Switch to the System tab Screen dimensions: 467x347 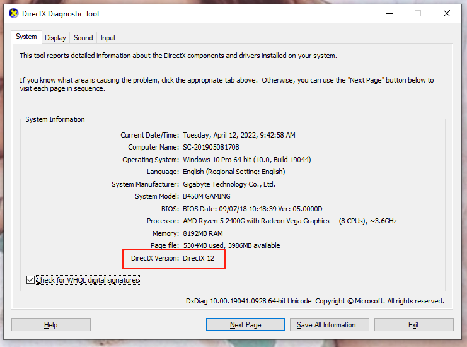[x=26, y=37]
